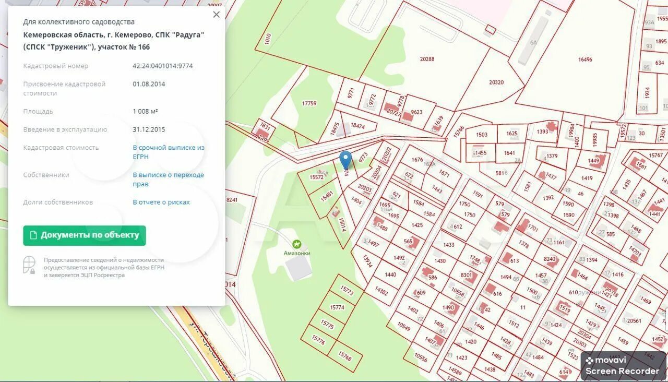Open link В срочной выписке из ЕГРН
The width and height of the screenshot is (668, 382).
[x=169, y=152]
